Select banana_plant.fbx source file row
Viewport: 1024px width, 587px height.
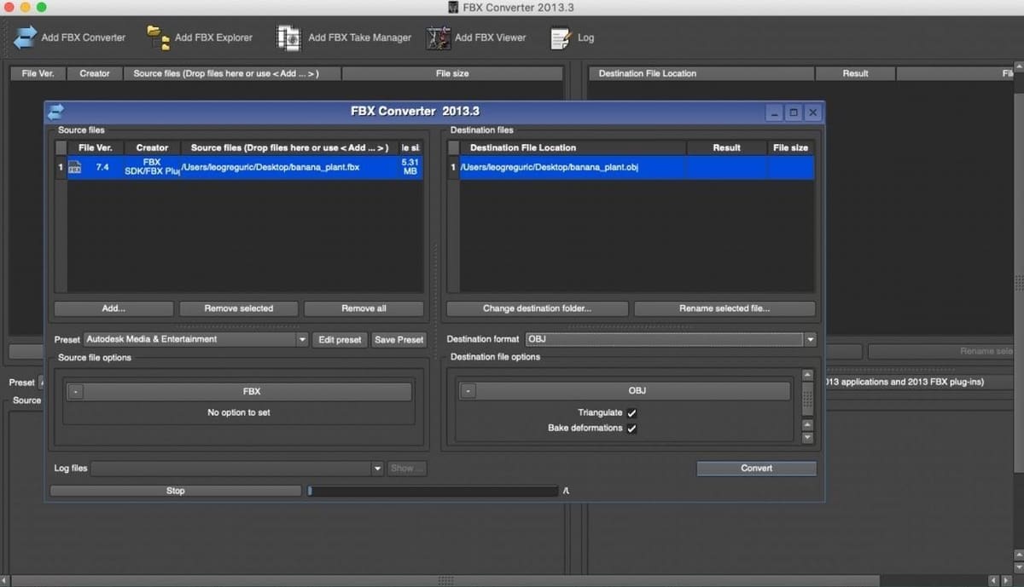[240, 167]
